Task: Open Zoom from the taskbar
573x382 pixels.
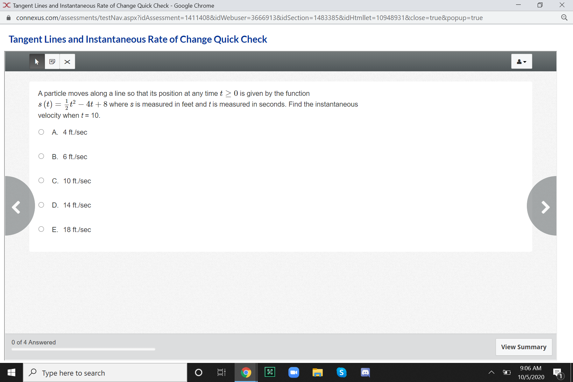Action: click(x=294, y=372)
